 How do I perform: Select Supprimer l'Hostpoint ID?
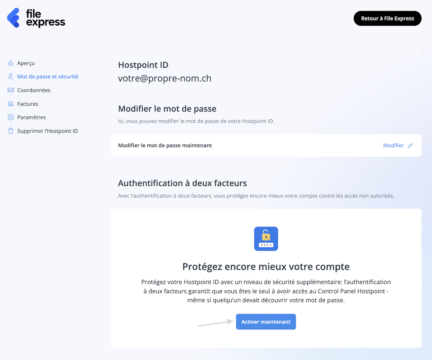(48, 131)
